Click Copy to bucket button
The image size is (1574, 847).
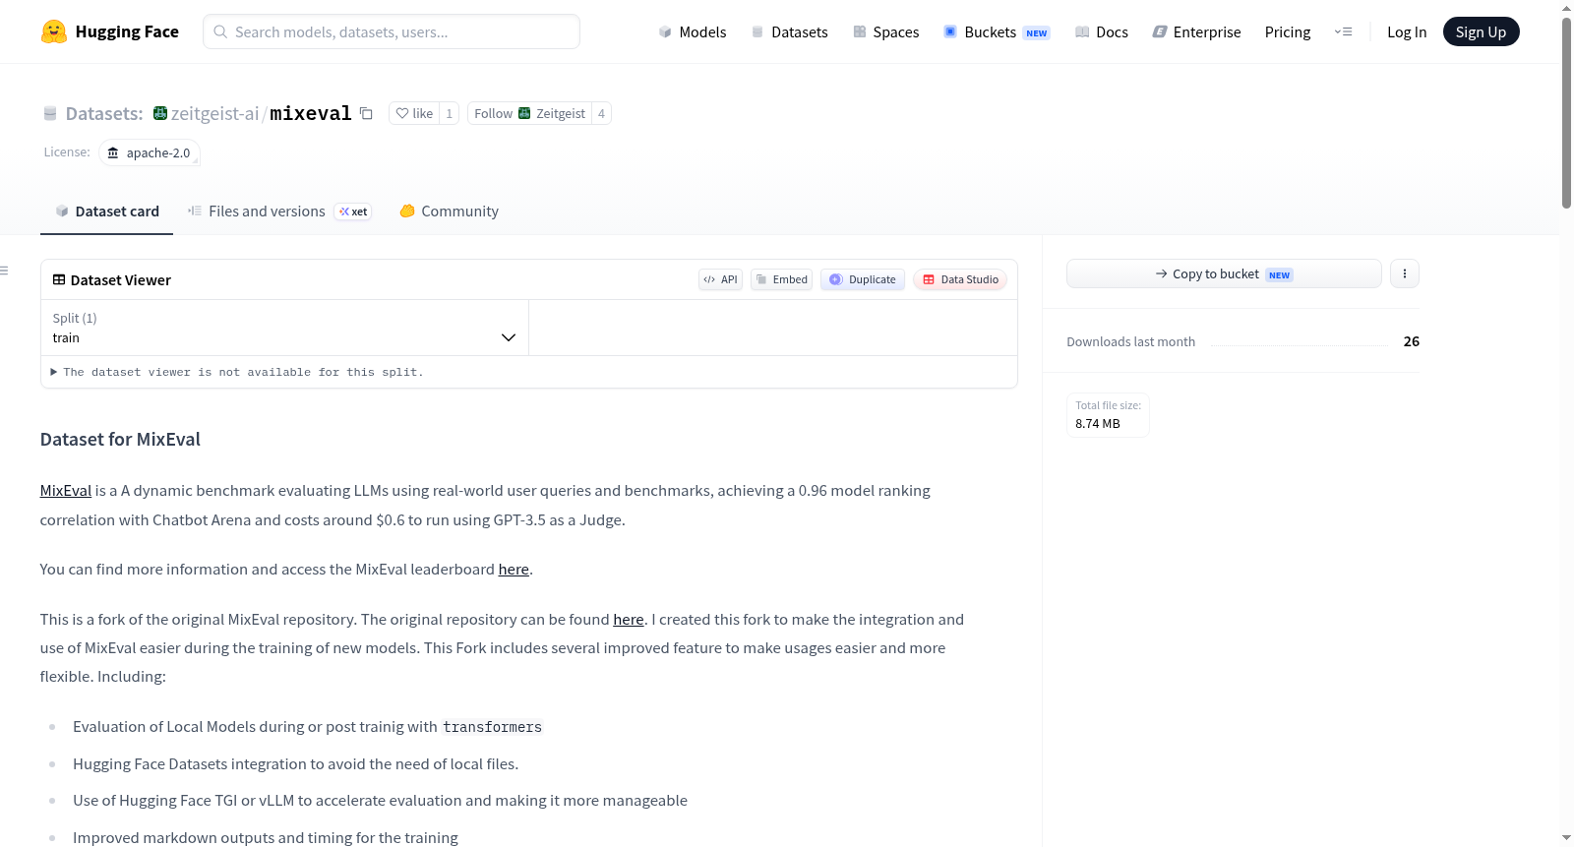pos(1224,273)
